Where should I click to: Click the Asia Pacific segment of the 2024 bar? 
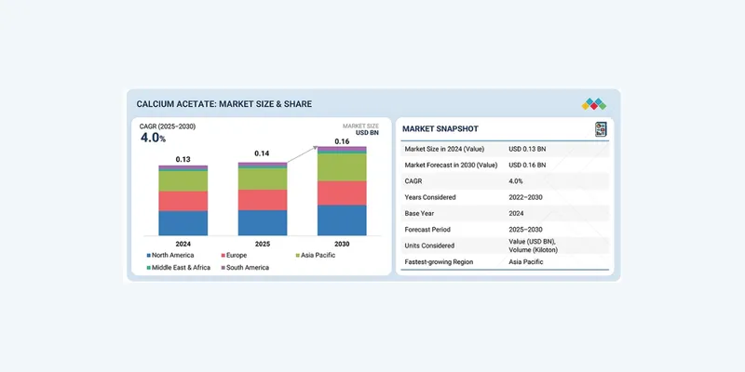coord(183,181)
